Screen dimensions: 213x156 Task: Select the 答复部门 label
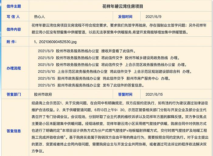point(14,94)
